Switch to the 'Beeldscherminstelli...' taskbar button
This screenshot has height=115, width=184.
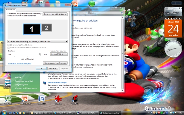[x=110, y=113]
